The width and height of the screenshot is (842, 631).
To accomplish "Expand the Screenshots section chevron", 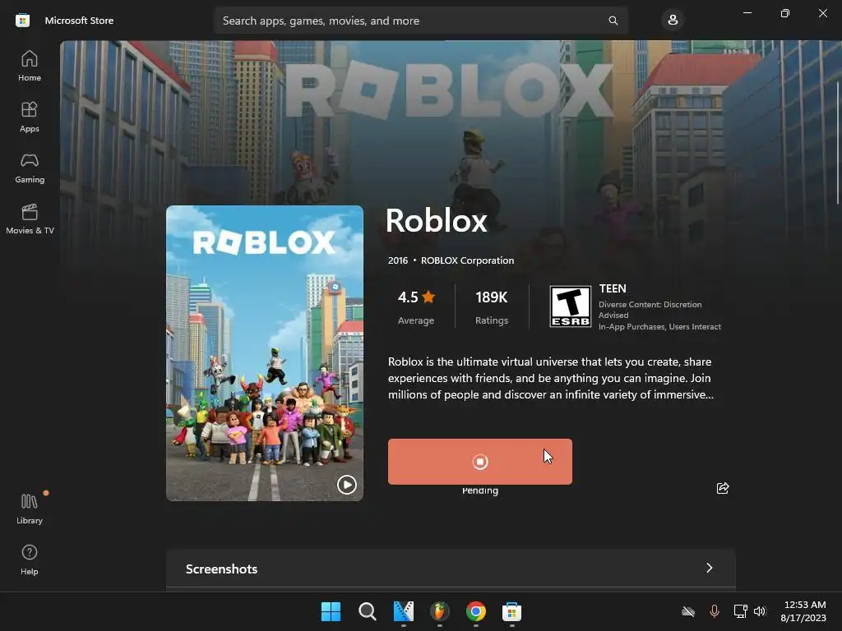I will pos(710,568).
